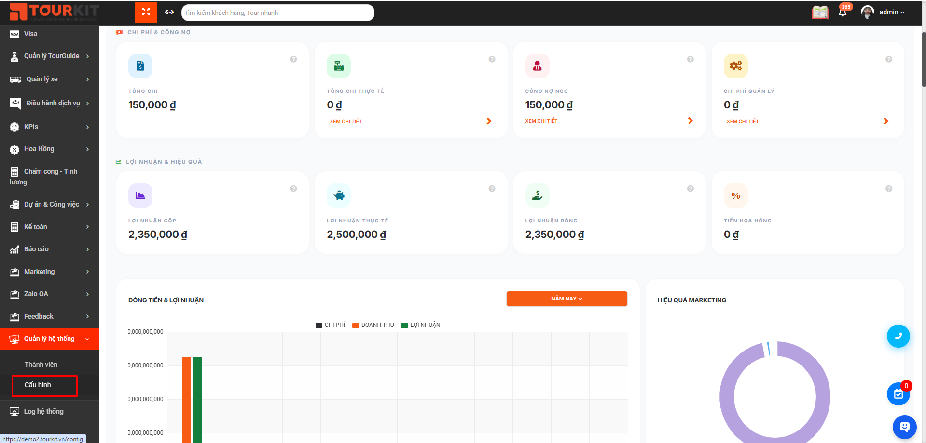Click the calendar task floating icon
Image resolution: width=926 pixels, height=443 pixels.
point(898,394)
